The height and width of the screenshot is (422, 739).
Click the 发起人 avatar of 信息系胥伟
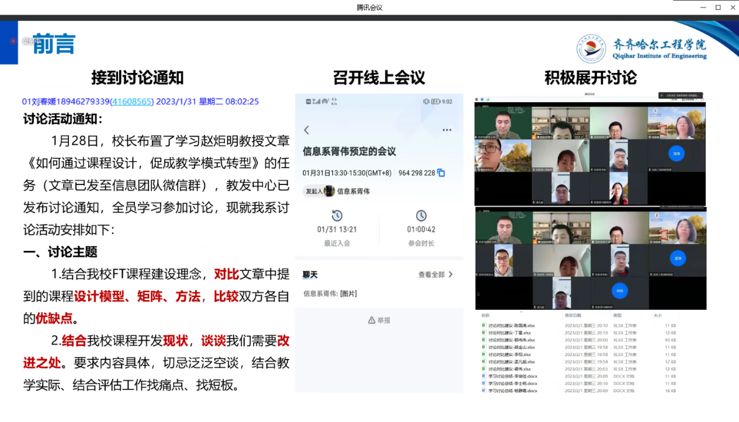pyautogui.click(x=329, y=191)
